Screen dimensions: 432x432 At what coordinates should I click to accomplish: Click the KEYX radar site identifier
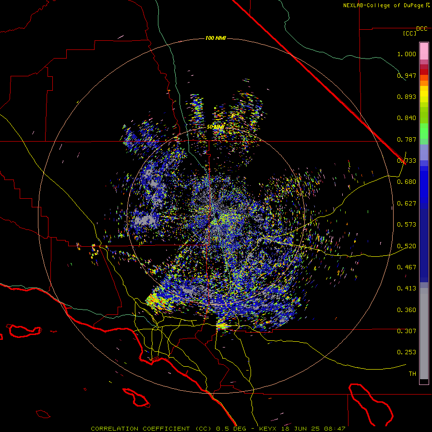coord(269,429)
